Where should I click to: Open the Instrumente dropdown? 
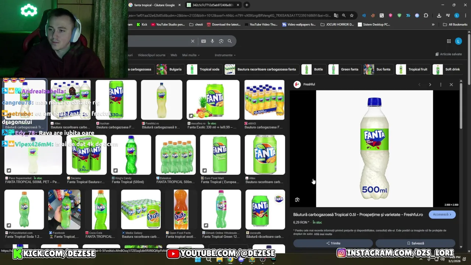225,55
